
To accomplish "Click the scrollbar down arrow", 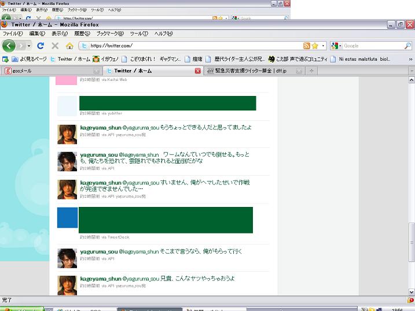I will point(412,292).
